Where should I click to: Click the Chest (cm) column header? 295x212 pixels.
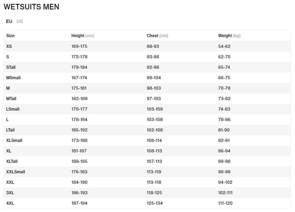click(157, 36)
